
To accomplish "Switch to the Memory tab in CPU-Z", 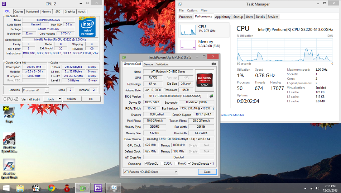I will click(x=46, y=11).
